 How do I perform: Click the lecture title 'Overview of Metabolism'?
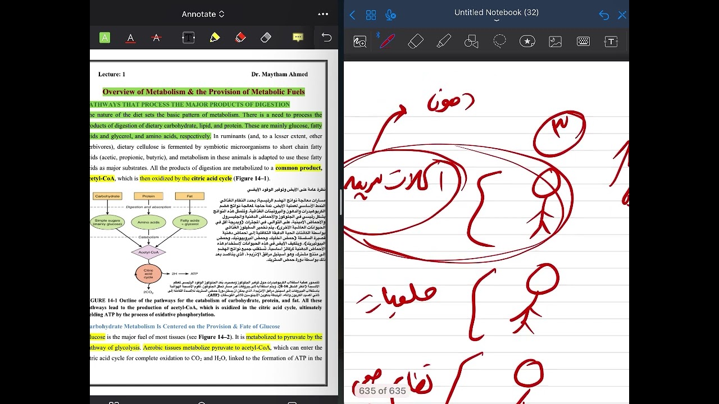203,91
